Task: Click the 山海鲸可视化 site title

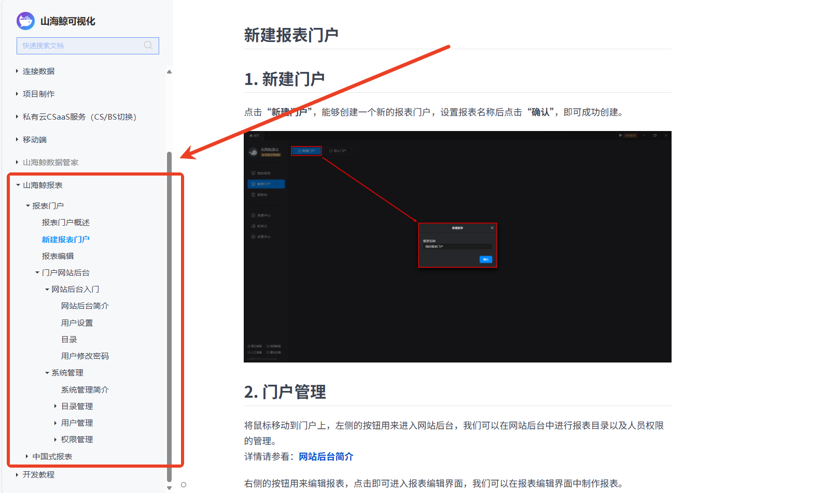Action: tap(68, 21)
